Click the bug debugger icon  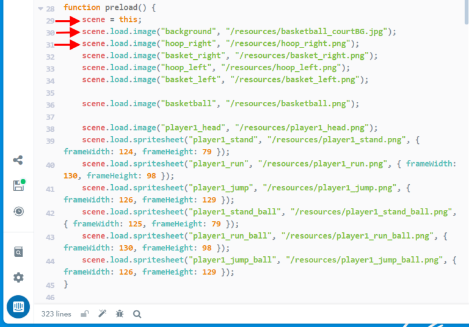(120, 314)
